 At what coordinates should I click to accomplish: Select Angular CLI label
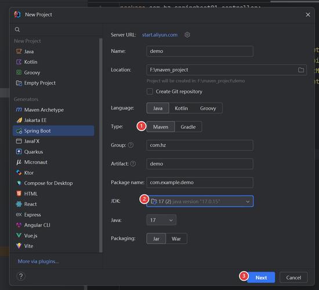pos(37,225)
